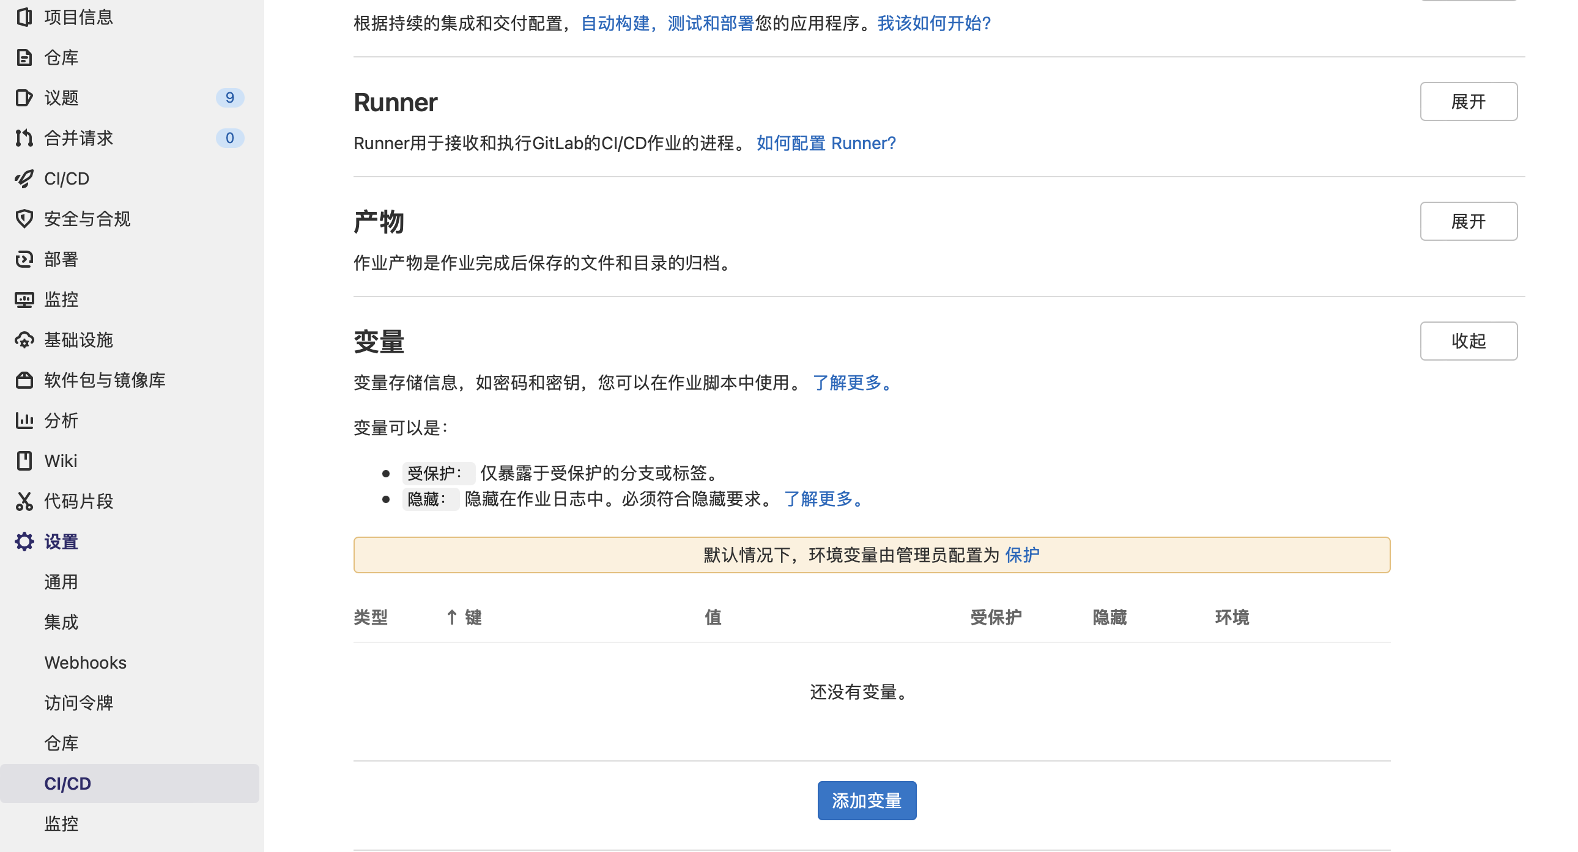Click the infrastructure (基础设施) cloud icon
1578x852 pixels.
pyautogui.click(x=24, y=340)
